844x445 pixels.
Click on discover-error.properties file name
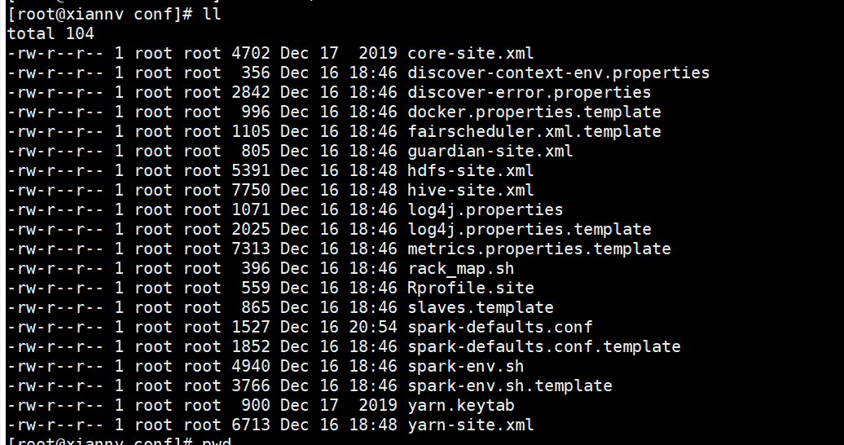pyautogui.click(x=529, y=92)
